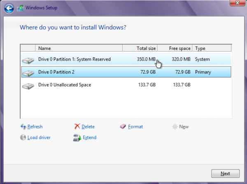Sort by the Total size column header
This screenshot has height=184, width=247.
140,48
